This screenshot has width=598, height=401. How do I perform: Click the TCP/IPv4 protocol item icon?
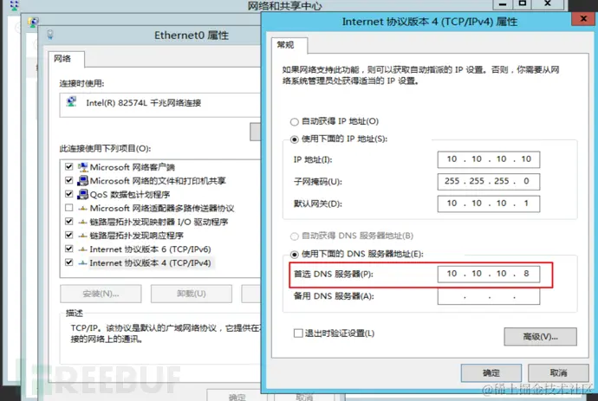pyautogui.click(x=82, y=263)
